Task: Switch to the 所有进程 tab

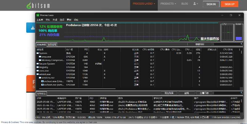Action: coord(41,45)
